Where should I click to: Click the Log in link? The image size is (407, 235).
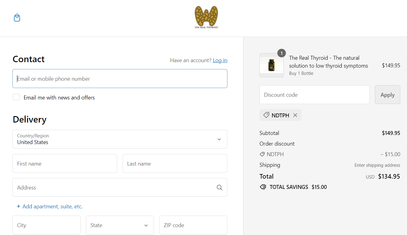[220, 60]
